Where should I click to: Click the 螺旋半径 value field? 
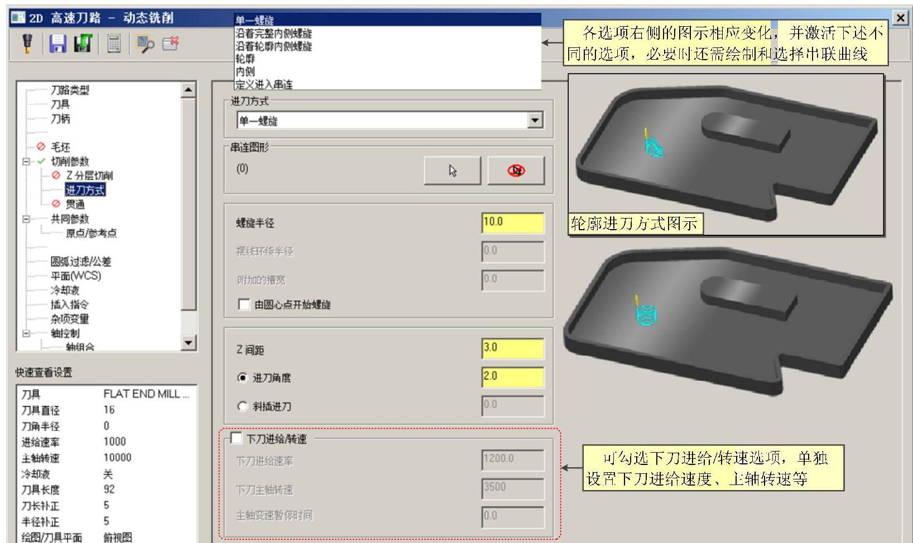[x=513, y=222]
